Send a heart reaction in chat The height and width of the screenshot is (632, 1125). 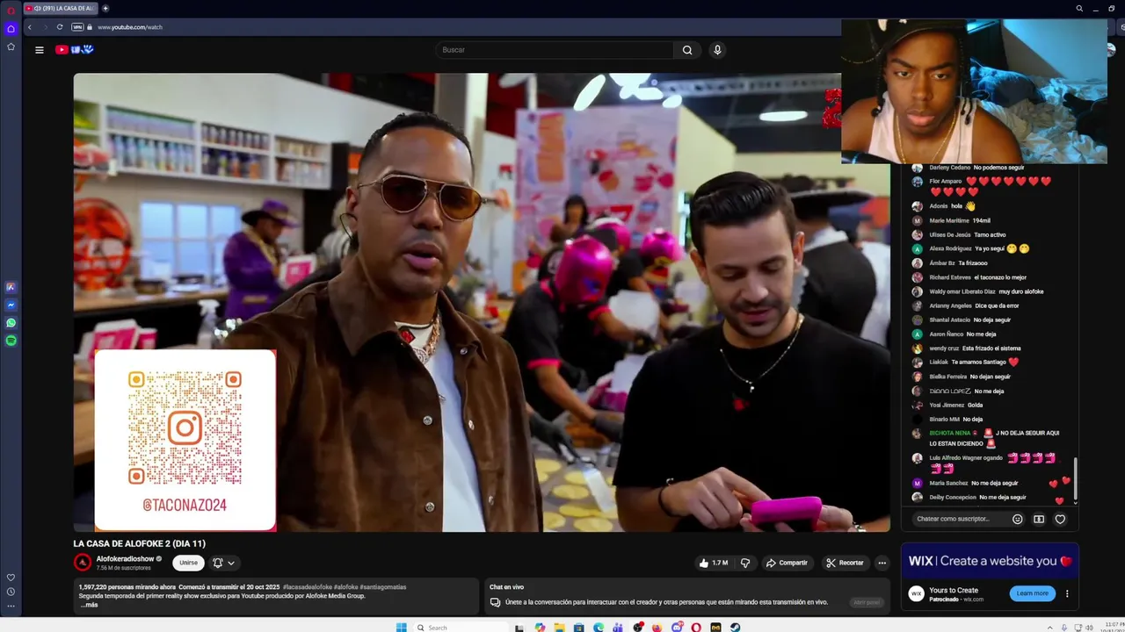1060,519
